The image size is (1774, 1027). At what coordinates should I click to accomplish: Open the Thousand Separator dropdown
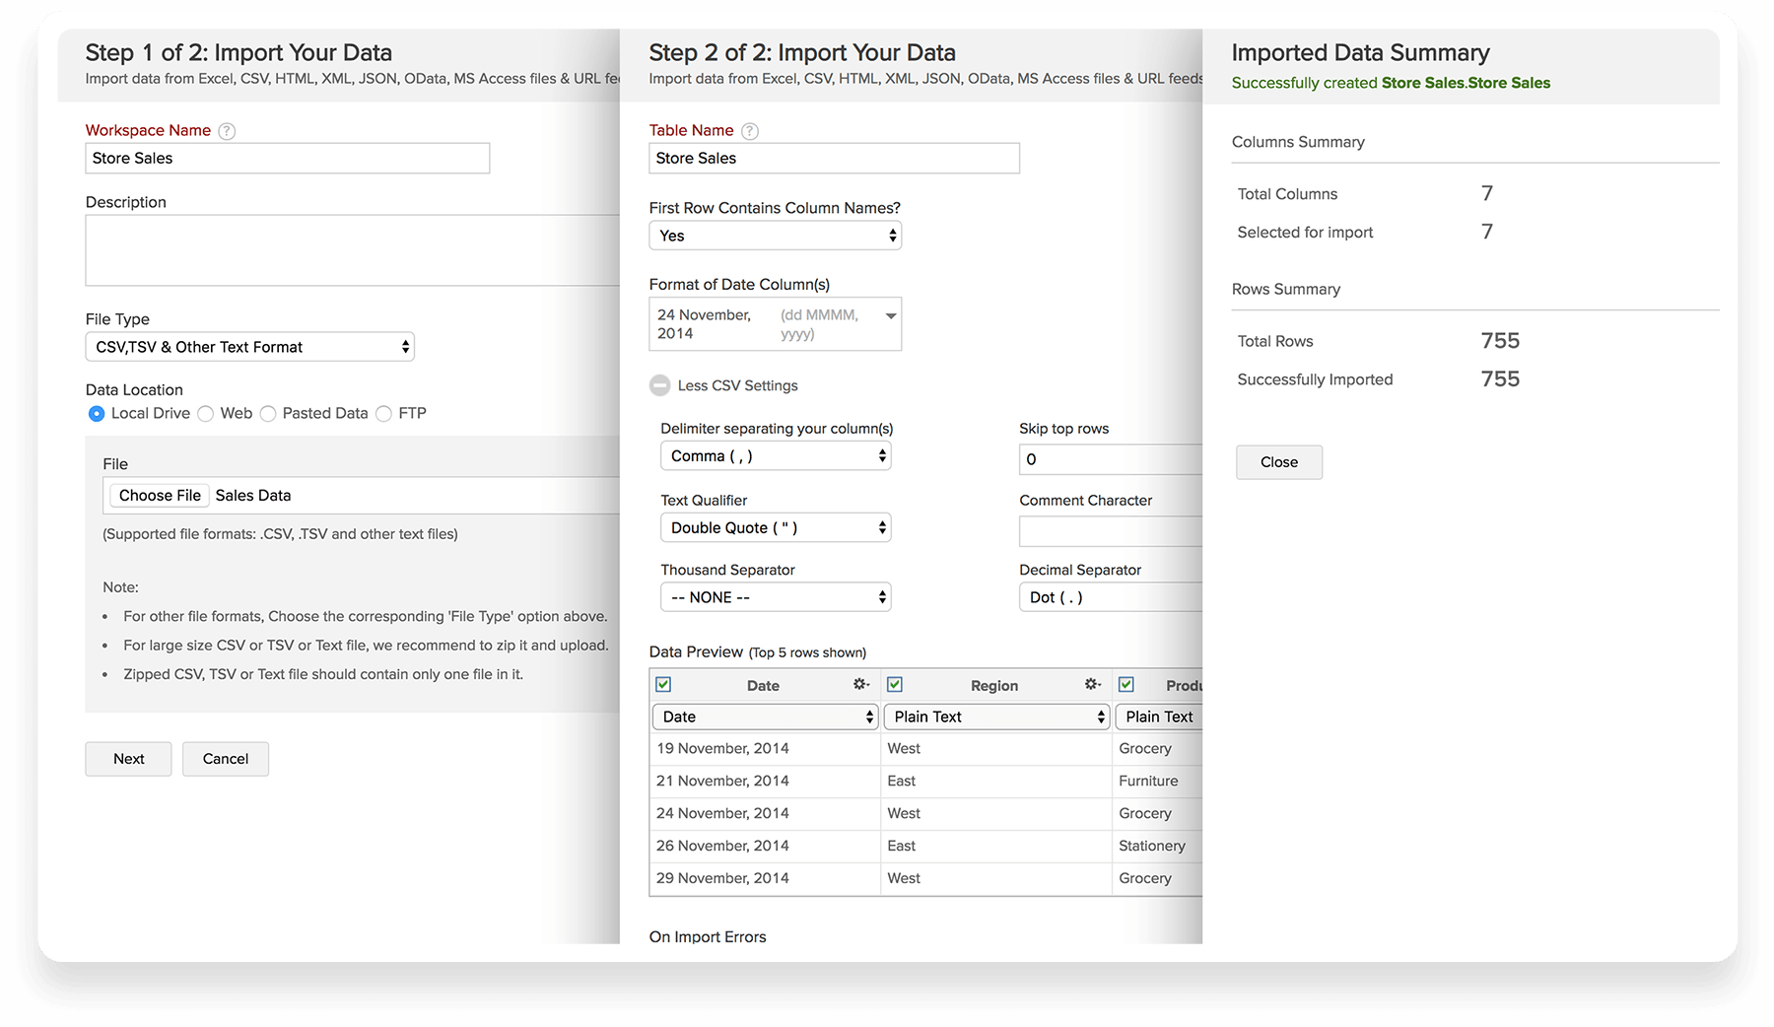775,597
